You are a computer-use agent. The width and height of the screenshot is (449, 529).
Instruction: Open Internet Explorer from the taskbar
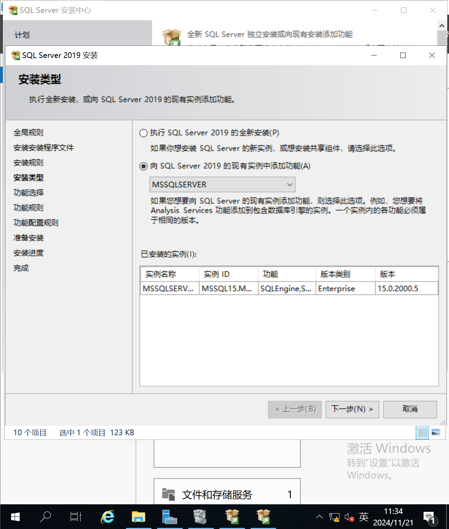click(x=107, y=517)
